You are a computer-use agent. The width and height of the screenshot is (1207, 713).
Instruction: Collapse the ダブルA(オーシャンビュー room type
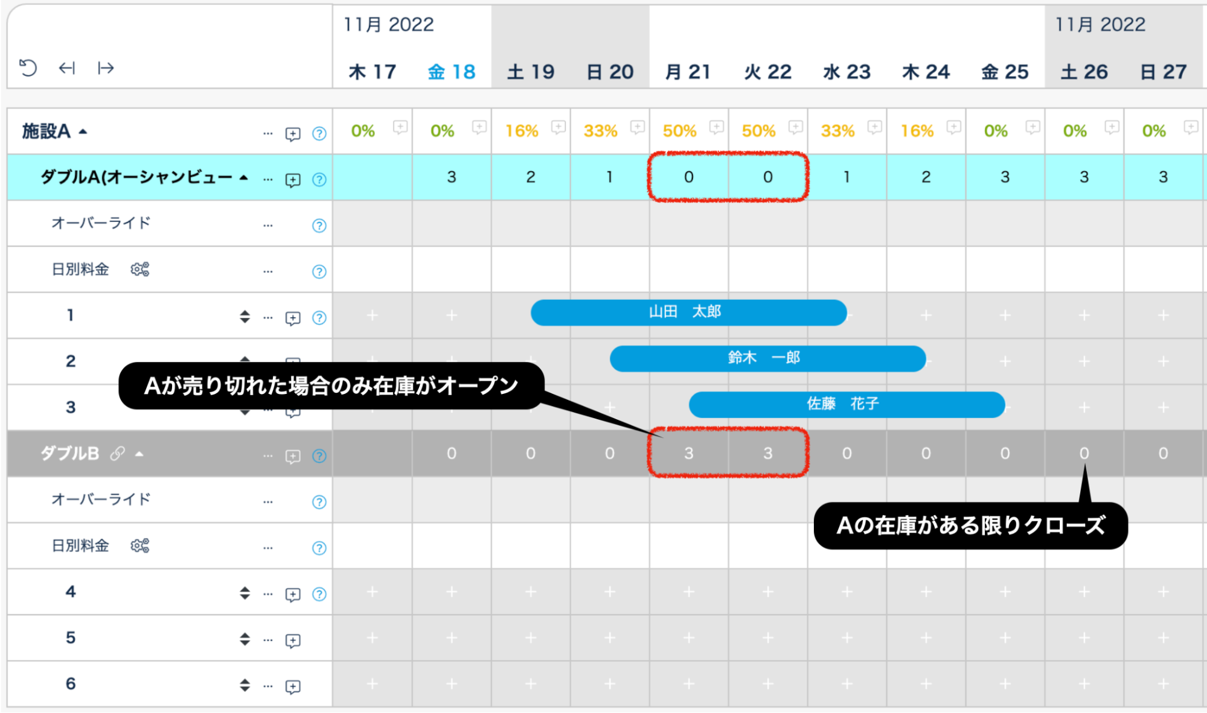click(243, 178)
